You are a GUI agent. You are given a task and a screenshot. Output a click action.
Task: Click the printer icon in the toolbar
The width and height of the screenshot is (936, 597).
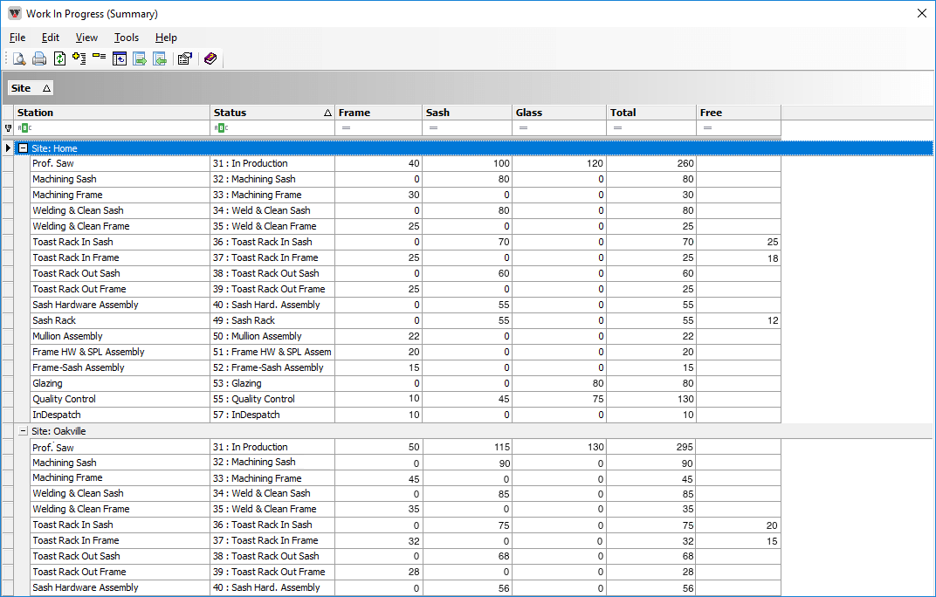click(39, 59)
